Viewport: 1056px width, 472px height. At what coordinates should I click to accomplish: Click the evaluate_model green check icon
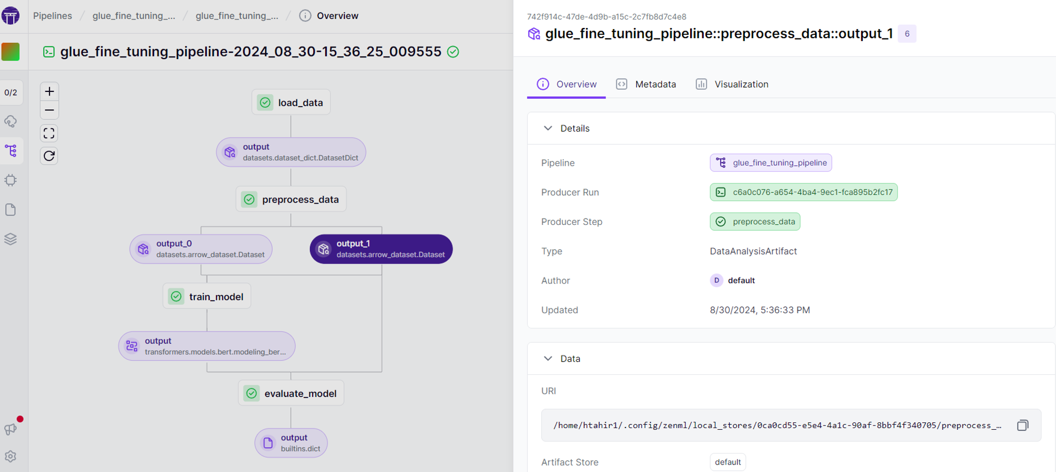[x=251, y=393]
